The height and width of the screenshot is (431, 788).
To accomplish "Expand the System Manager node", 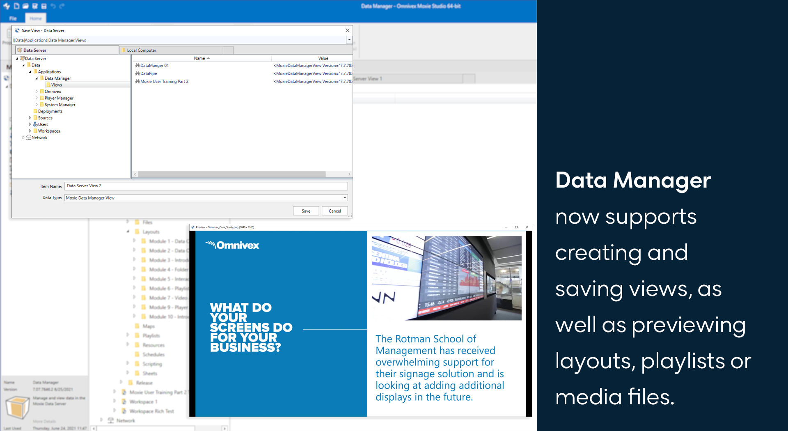I will [x=37, y=105].
